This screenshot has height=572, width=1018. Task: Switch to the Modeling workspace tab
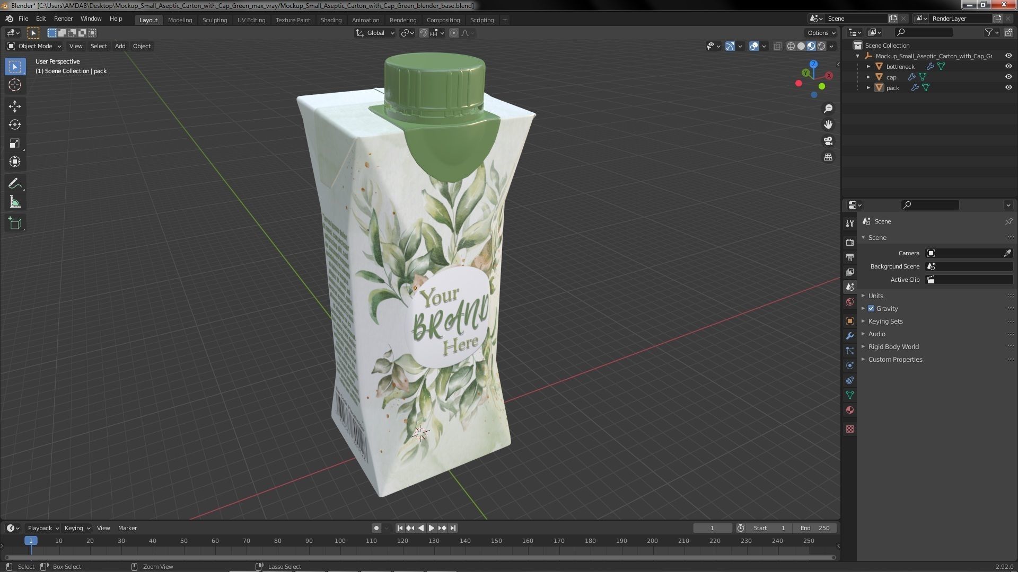(180, 20)
